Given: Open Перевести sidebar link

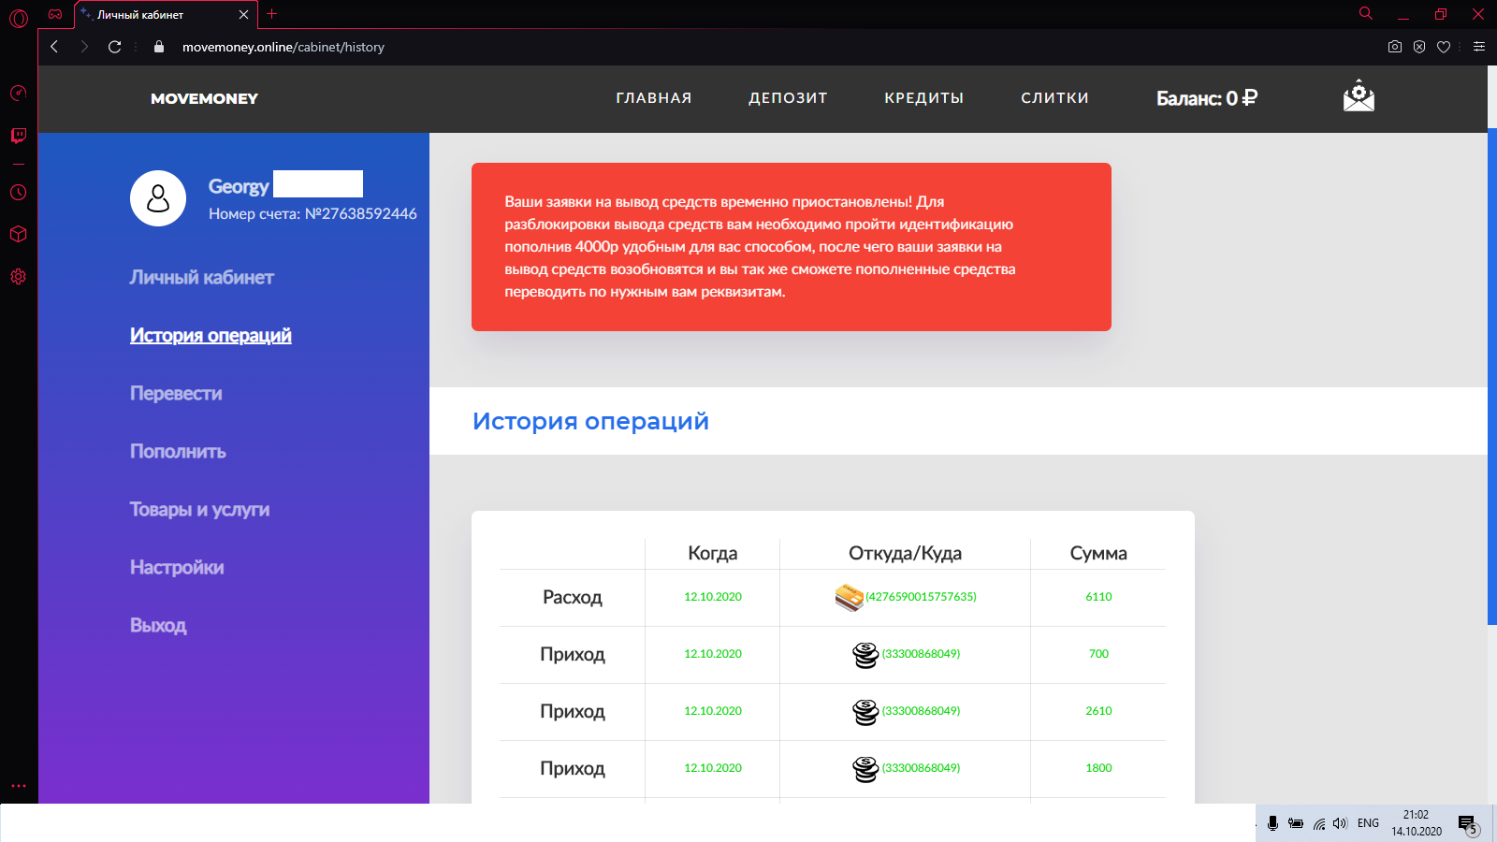Looking at the screenshot, I should coord(176,393).
